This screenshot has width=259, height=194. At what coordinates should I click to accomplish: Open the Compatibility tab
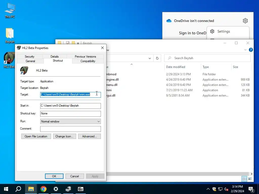pos(88,61)
